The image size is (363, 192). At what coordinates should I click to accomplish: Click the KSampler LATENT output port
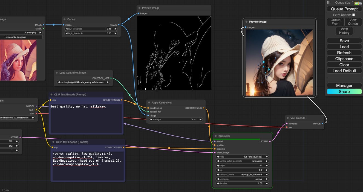click(270, 141)
